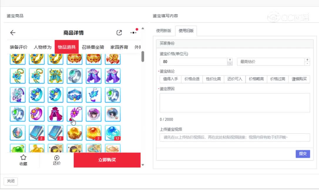Select the blue bird feather pendant item

(x=94, y=95)
